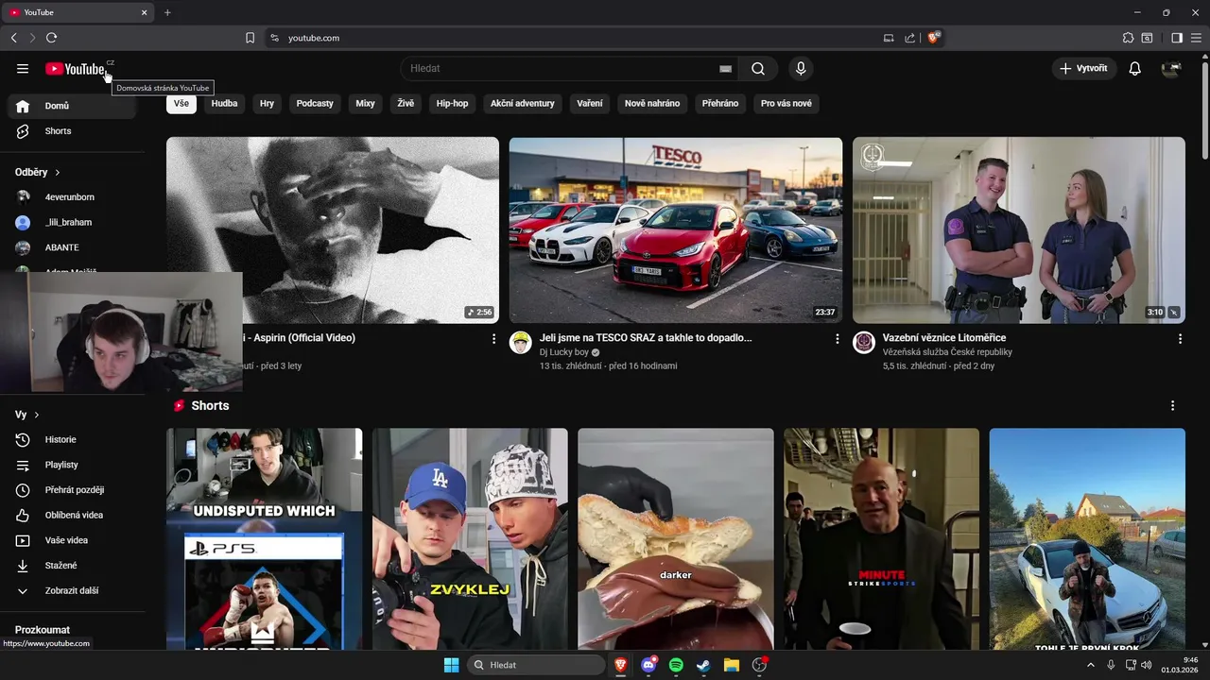Select the Pro vás nové chip
Viewport: 1210px width, 680px height.
[786, 103]
